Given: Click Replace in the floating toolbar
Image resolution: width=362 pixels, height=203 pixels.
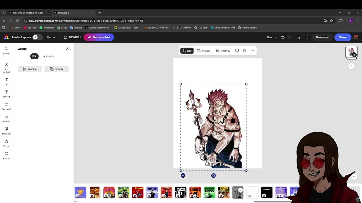Looking at the screenshot, I should tap(204, 50).
